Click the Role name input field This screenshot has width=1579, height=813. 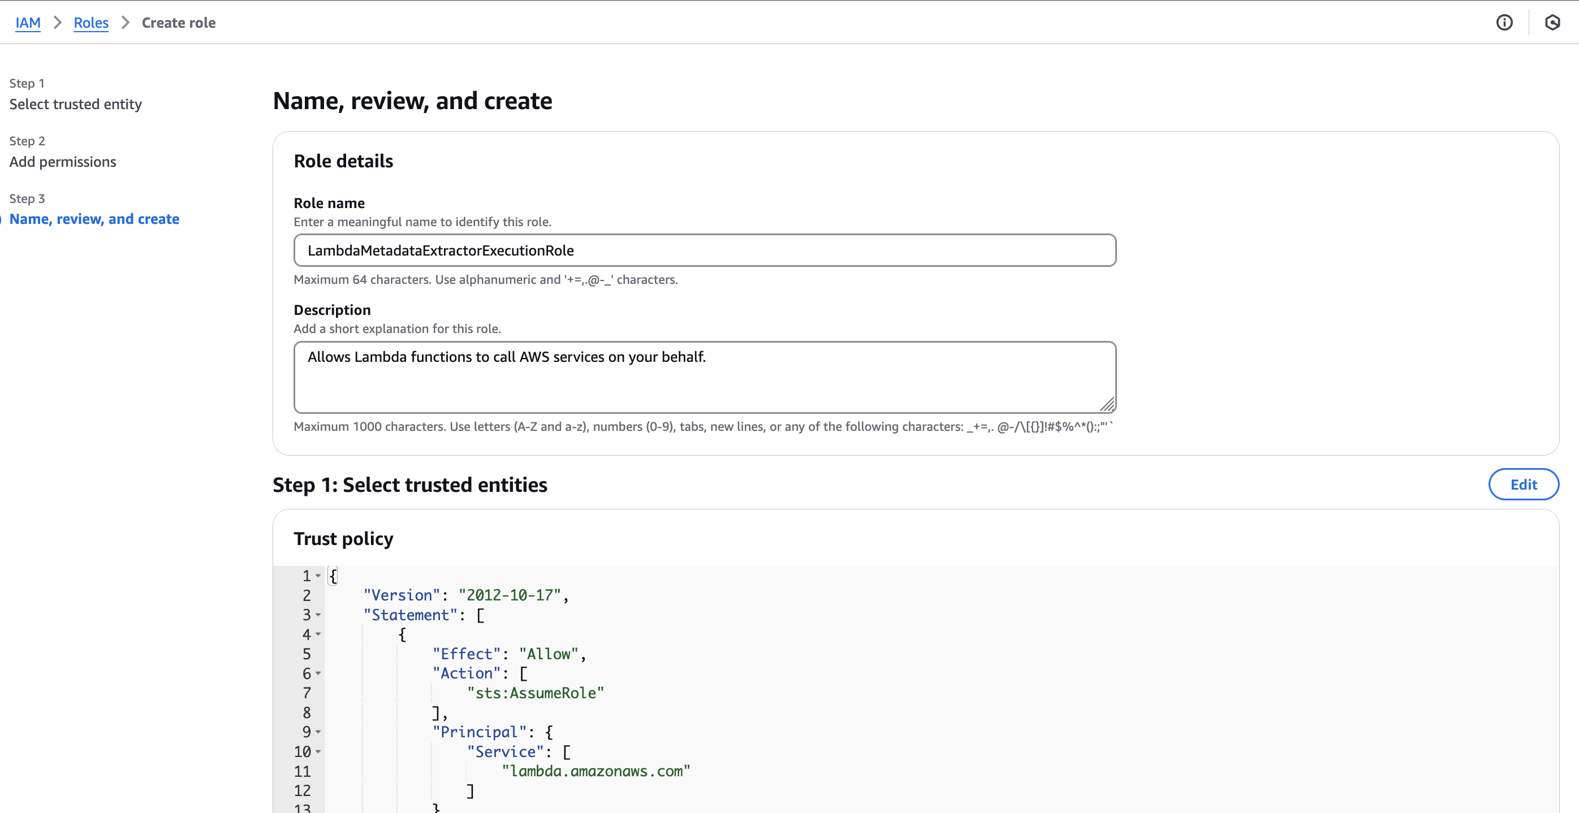[705, 250]
